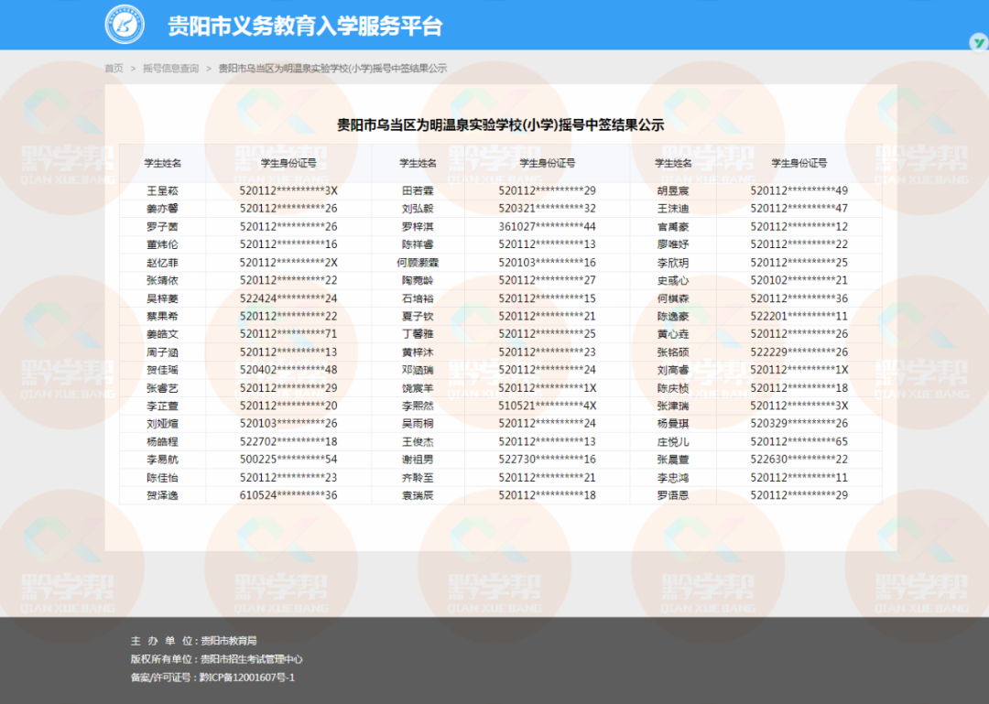
Task: Click student name 周子涵
Action: [x=162, y=352]
